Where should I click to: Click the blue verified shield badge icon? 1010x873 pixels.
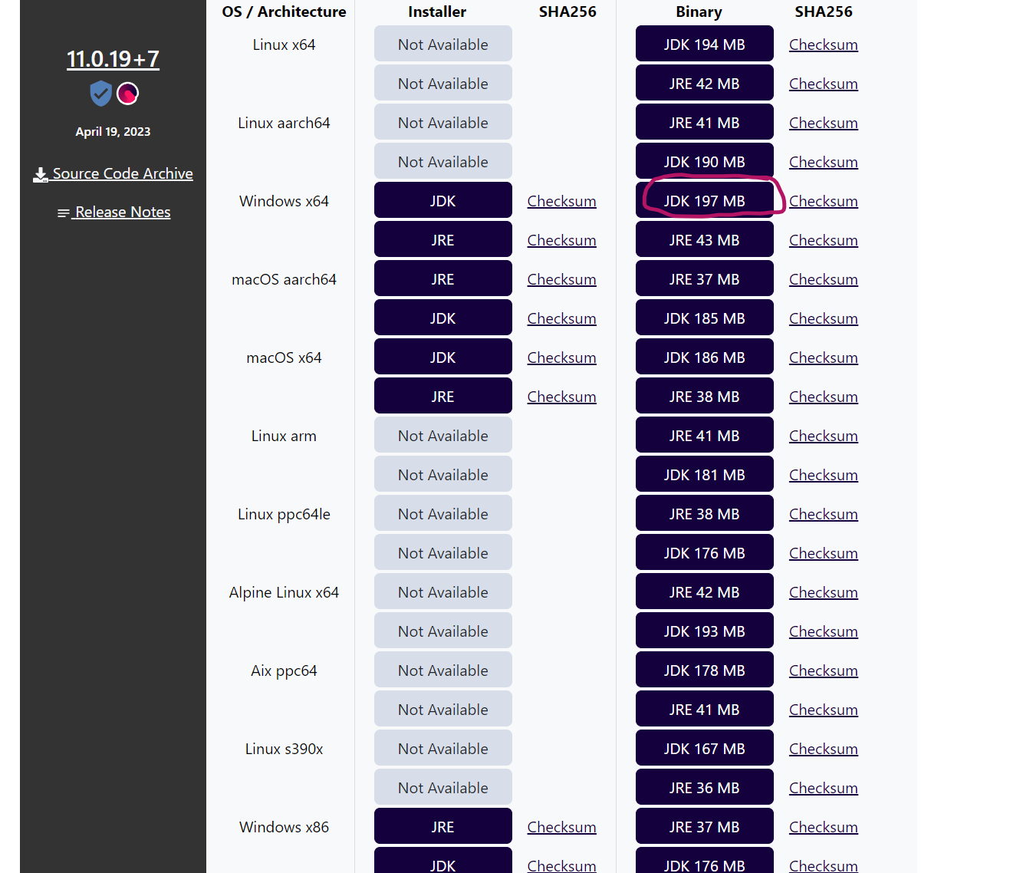[100, 94]
